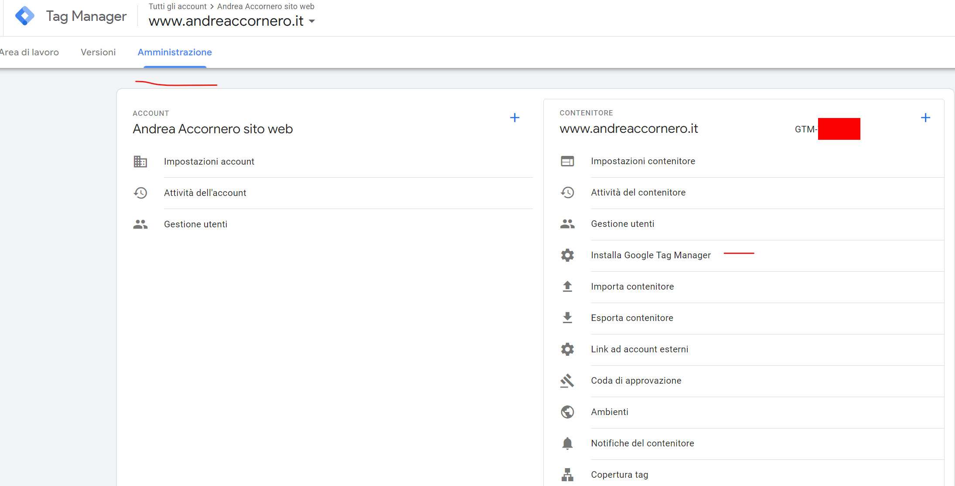Click the Attività del contenitore history icon
The height and width of the screenshot is (486, 955).
coord(567,192)
